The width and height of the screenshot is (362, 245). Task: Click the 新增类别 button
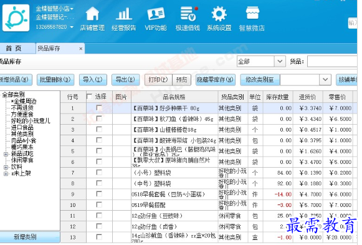tap(29, 237)
